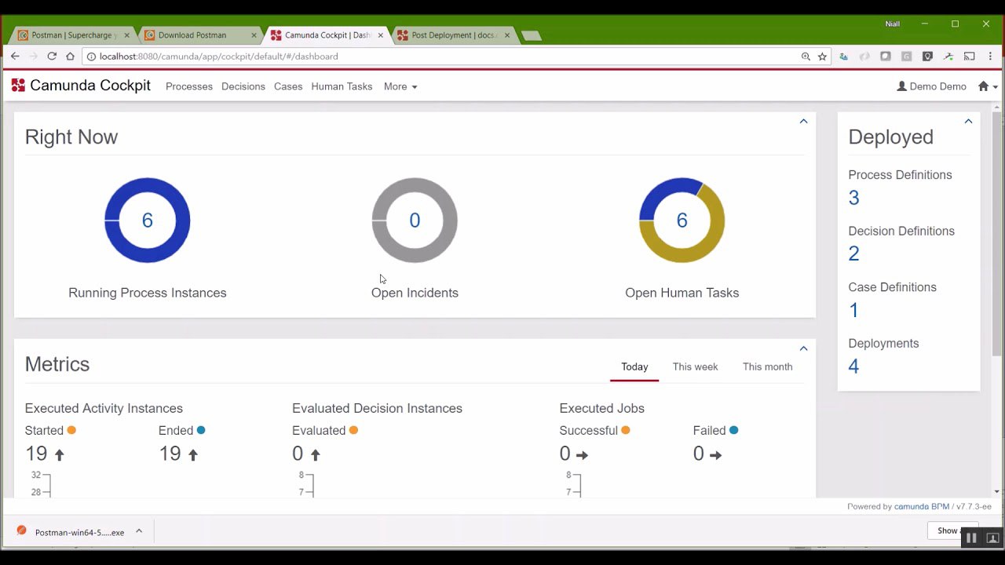The width and height of the screenshot is (1005, 565).
Task: Open Postman download item options arrow
Action: tap(139, 531)
